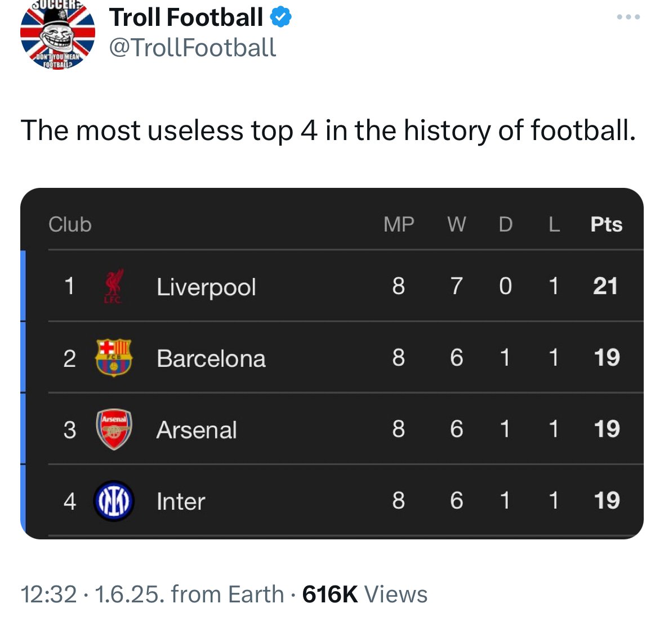Click Liverpool's 21 points value

click(605, 286)
